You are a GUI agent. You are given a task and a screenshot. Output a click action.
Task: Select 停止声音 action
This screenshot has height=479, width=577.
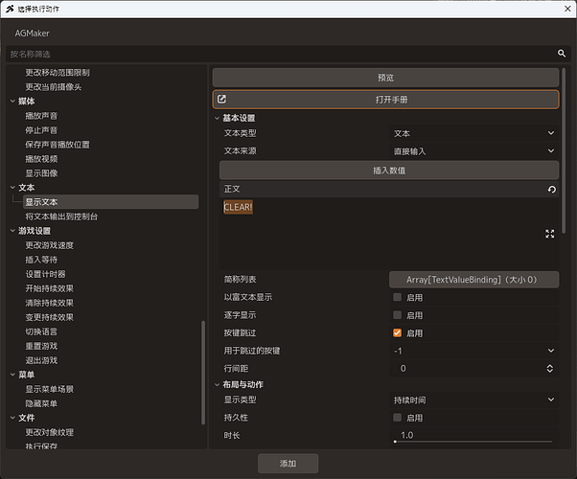coord(41,130)
